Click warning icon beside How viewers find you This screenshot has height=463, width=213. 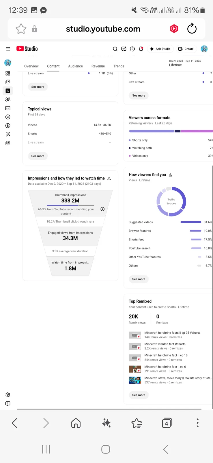(x=170, y=175)
